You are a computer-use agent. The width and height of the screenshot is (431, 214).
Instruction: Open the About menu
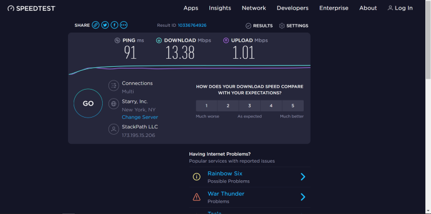[368, 8]
